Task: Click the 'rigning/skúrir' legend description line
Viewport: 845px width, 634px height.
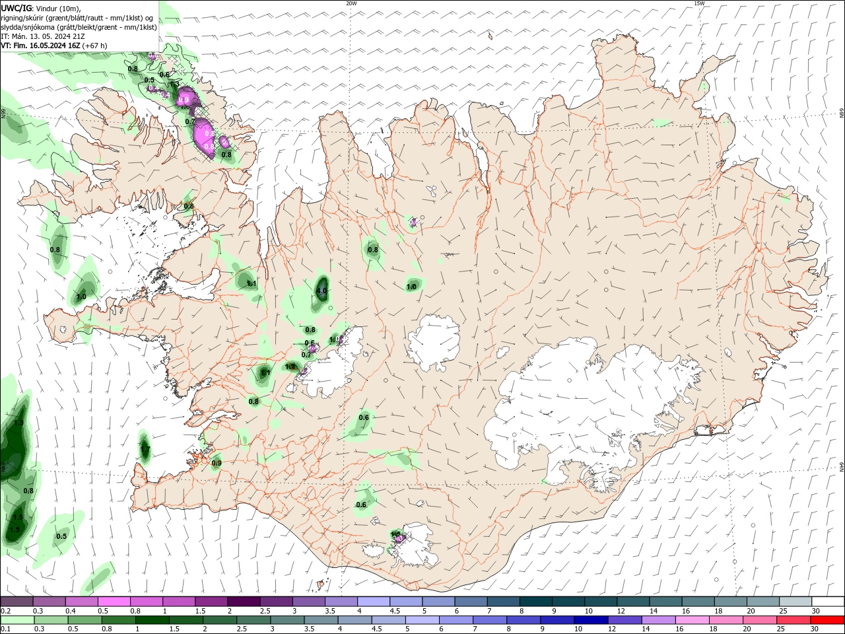Action: pyautogui.click(x=77, y=18)
